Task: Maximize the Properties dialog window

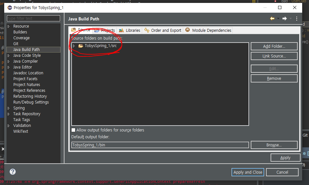Action: click(280, 7)
